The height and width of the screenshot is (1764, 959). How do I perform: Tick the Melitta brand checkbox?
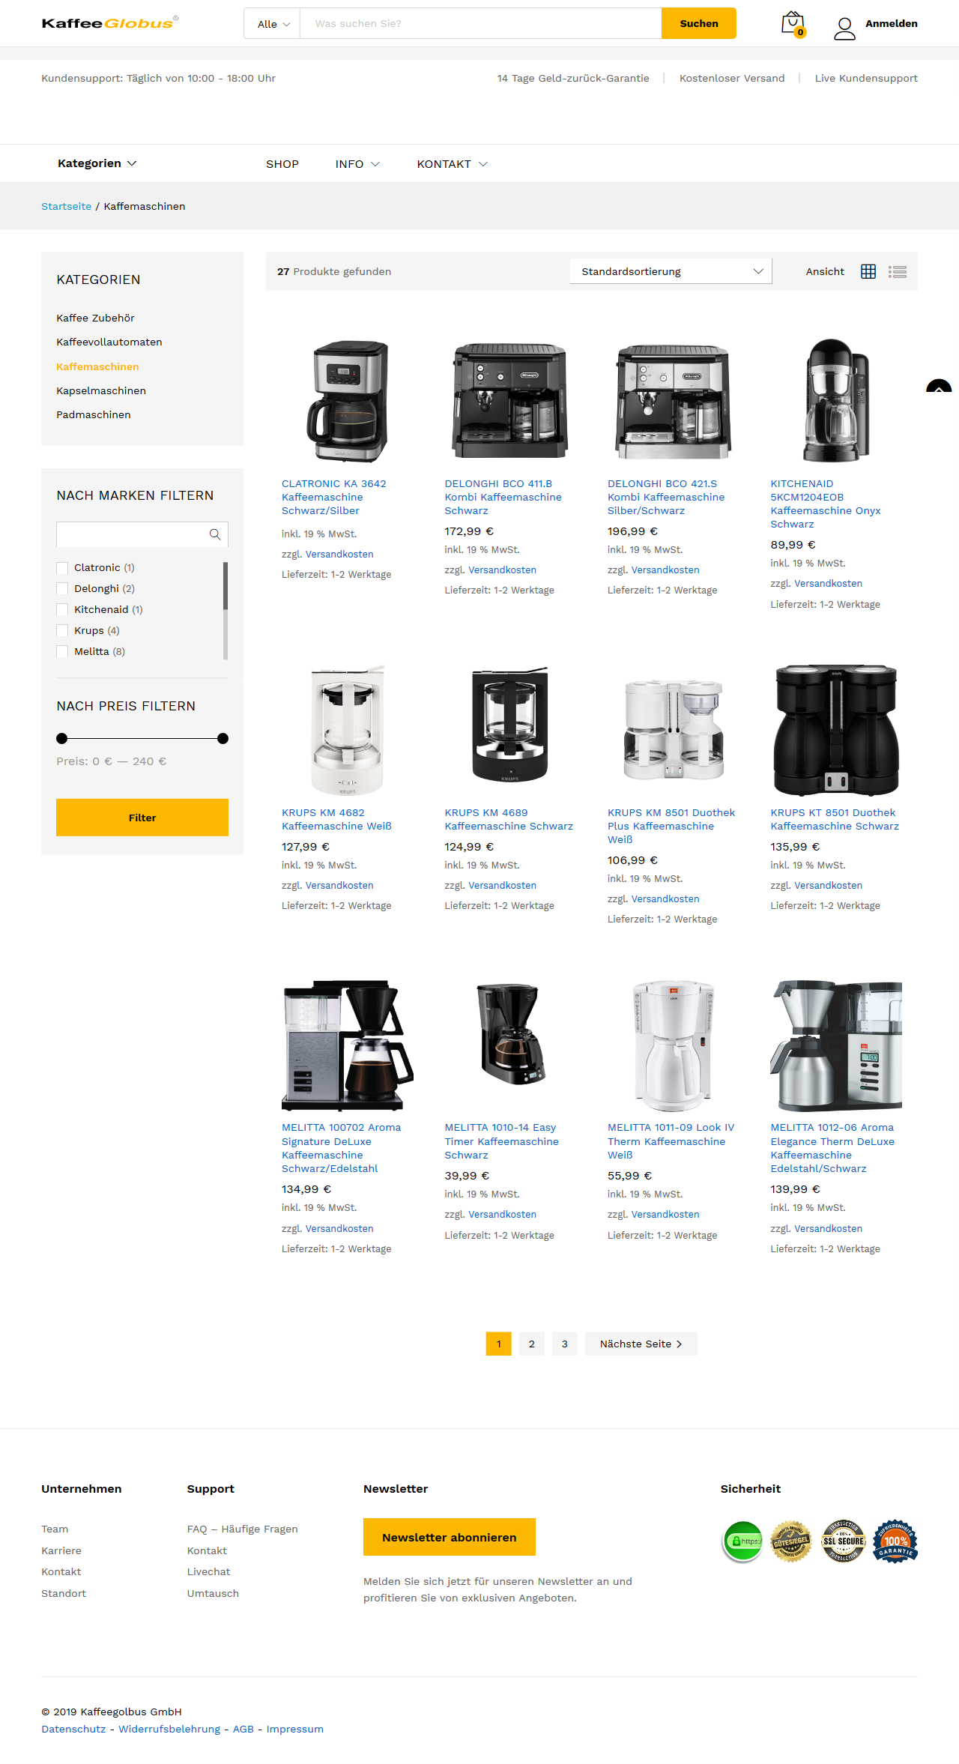[62, 652]
